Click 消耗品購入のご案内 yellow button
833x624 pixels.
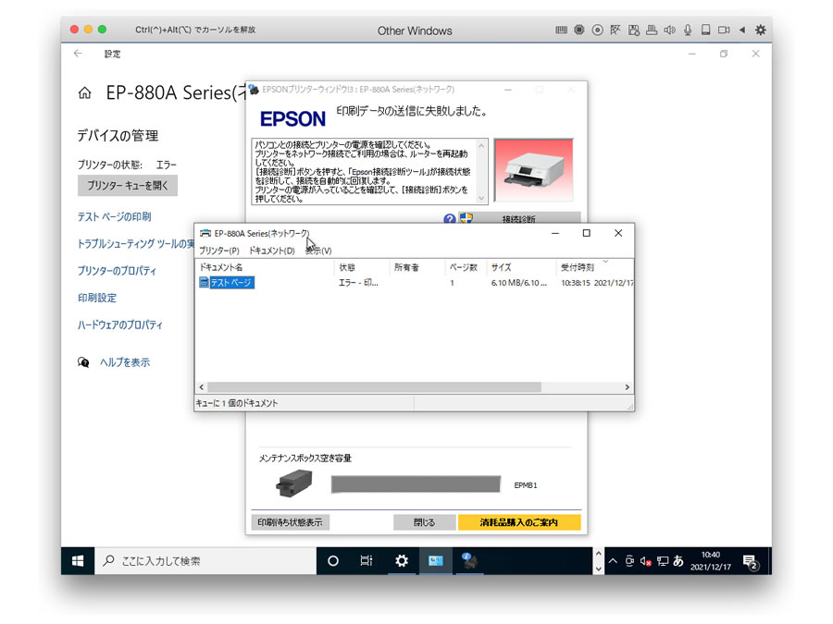pyautogui.click(x=519, y=522)
